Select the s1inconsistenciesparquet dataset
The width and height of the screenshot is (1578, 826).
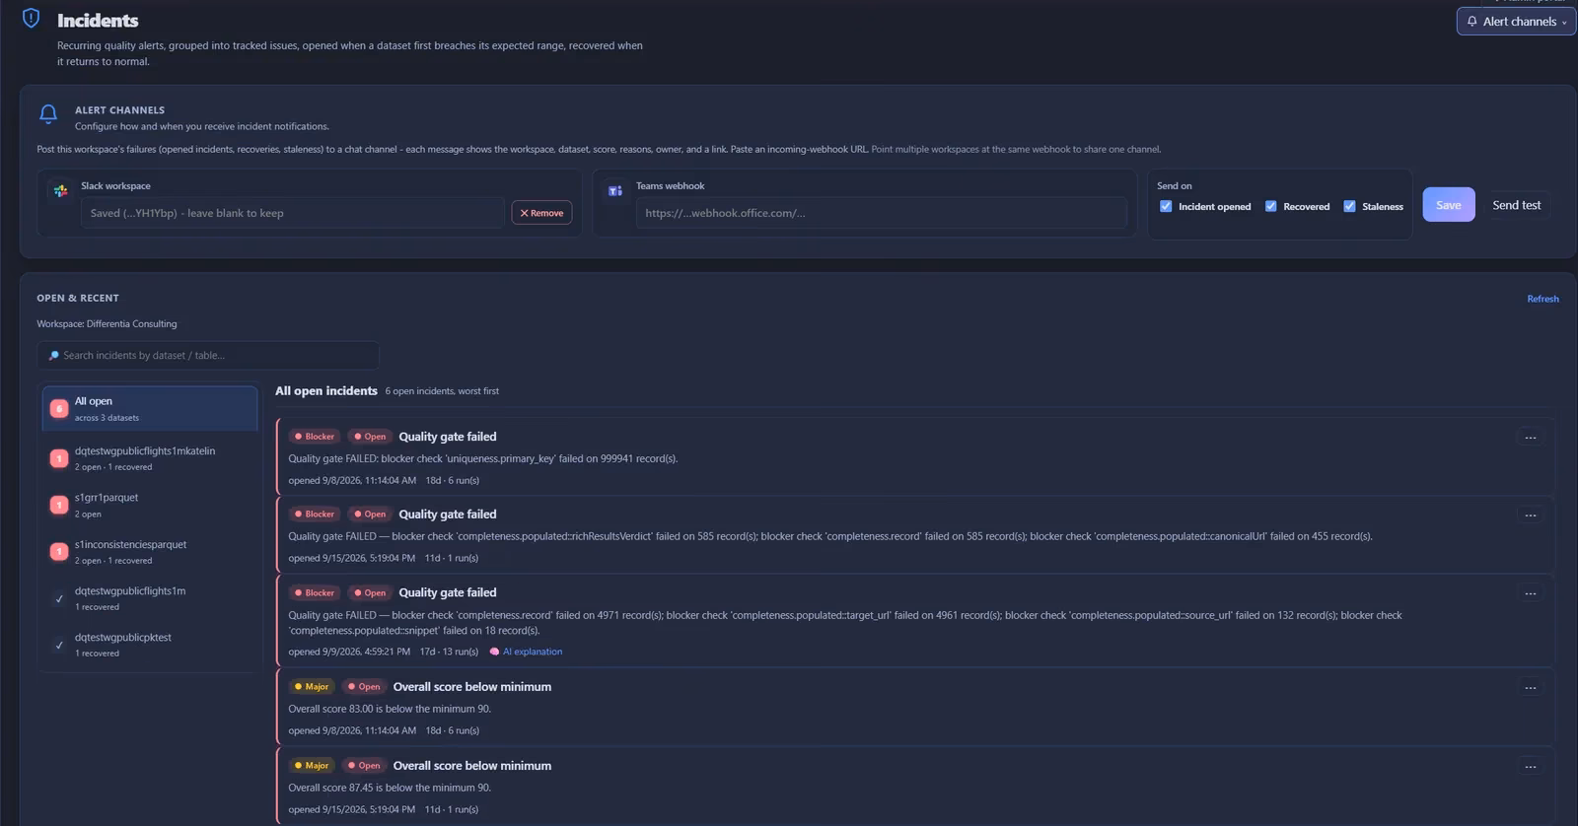150,552
